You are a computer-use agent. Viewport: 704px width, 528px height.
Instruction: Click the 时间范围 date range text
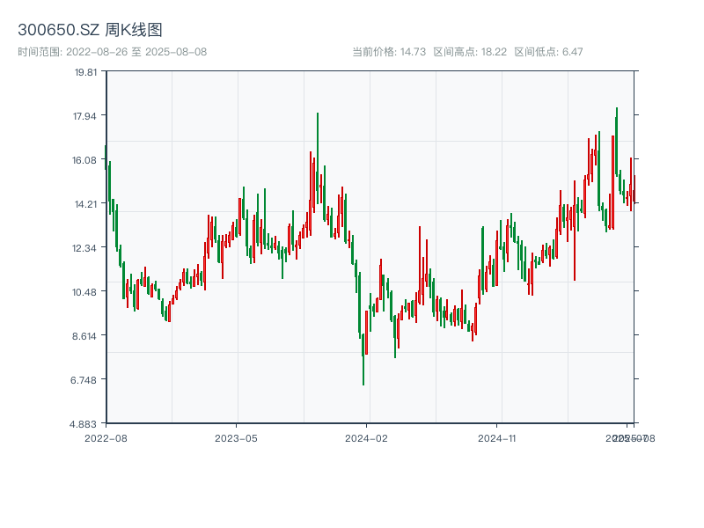pyautogui.click(x=112, y=52)
